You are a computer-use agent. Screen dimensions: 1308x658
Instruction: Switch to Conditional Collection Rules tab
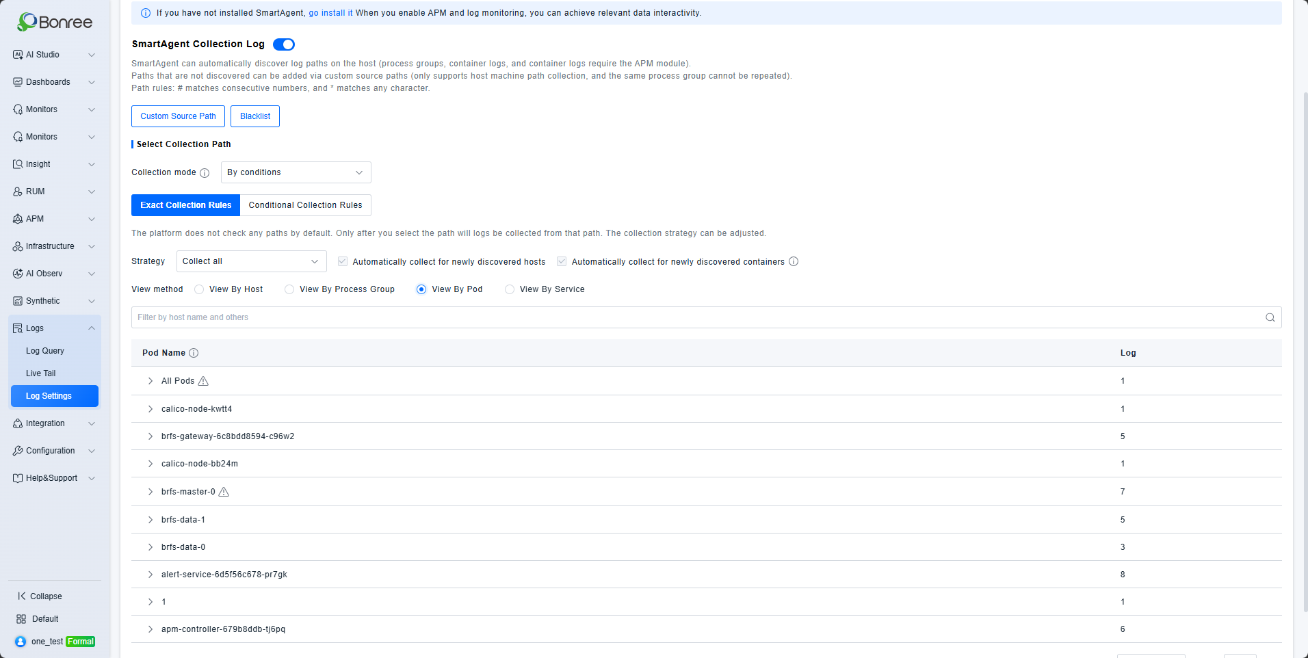pos(306,205)
